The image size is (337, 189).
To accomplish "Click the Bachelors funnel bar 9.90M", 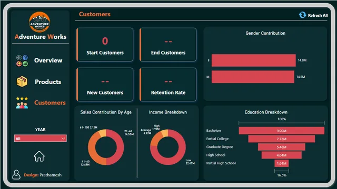I will [x=281, y=131].
